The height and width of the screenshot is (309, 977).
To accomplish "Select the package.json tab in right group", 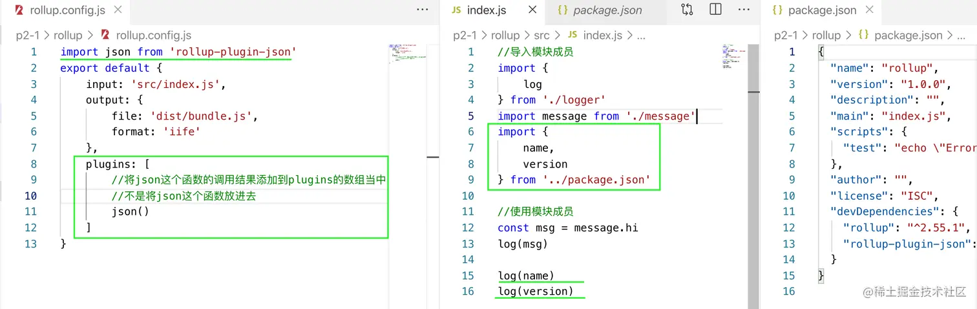I will click(x=823, y=10).
